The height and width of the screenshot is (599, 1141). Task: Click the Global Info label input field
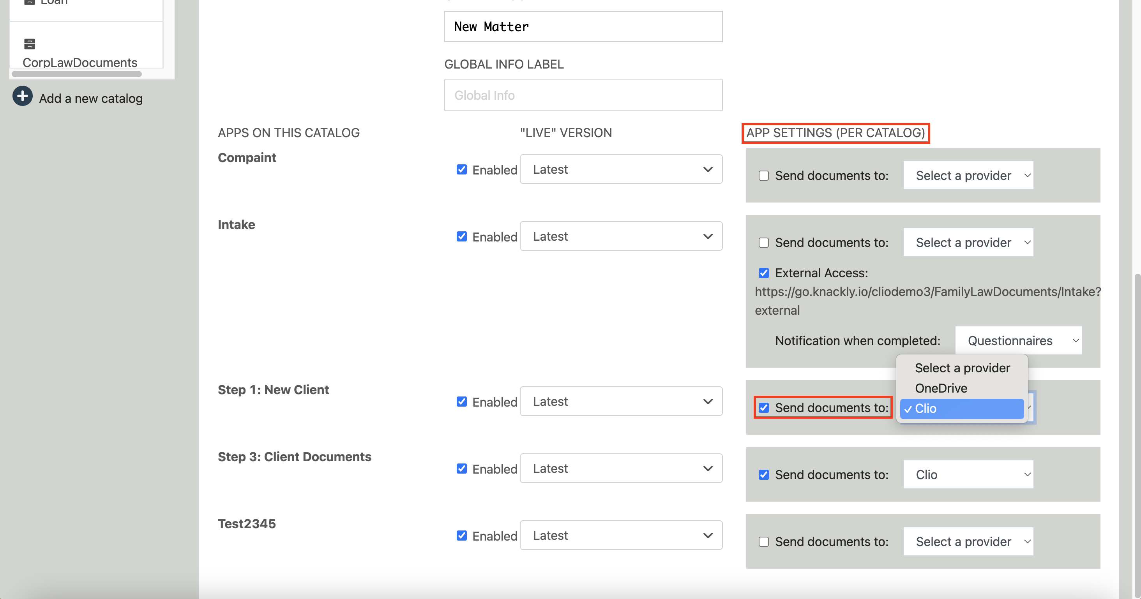point(583,95)
